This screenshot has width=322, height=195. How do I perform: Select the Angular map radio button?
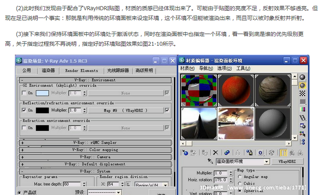(x=240, y=177)
